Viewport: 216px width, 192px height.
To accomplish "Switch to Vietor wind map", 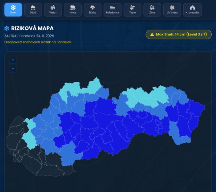I will [x=53, y=10].
